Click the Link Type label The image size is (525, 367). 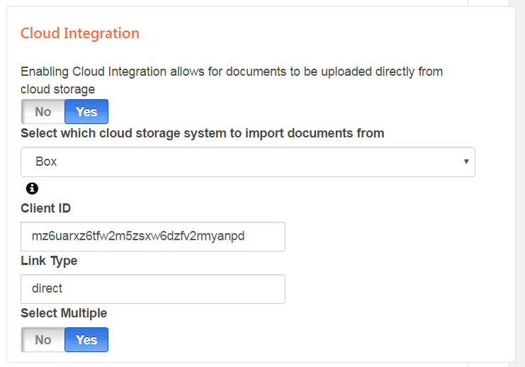[49, 261]
